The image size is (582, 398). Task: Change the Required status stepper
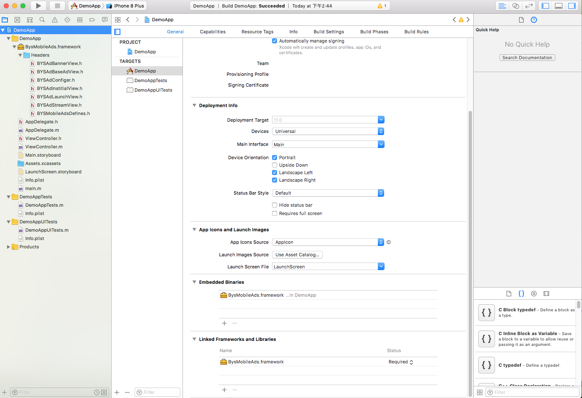pyautogui.click(x=411, y=362)
